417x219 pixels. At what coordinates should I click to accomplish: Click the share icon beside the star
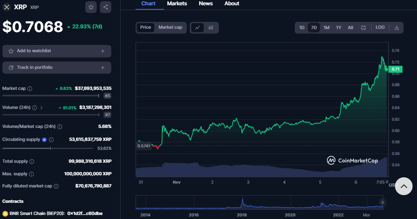coord(106,7)
